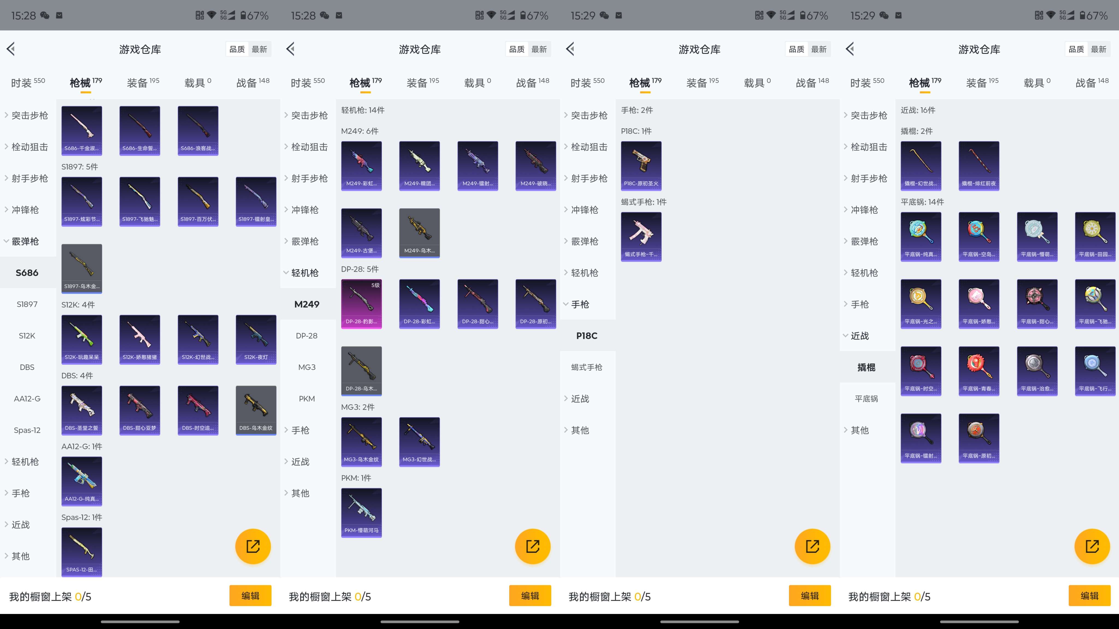The image size is (1119, 629).
Task: Tap 编辑 button on the 轻机枪 screen
Action: pos(530,596)
